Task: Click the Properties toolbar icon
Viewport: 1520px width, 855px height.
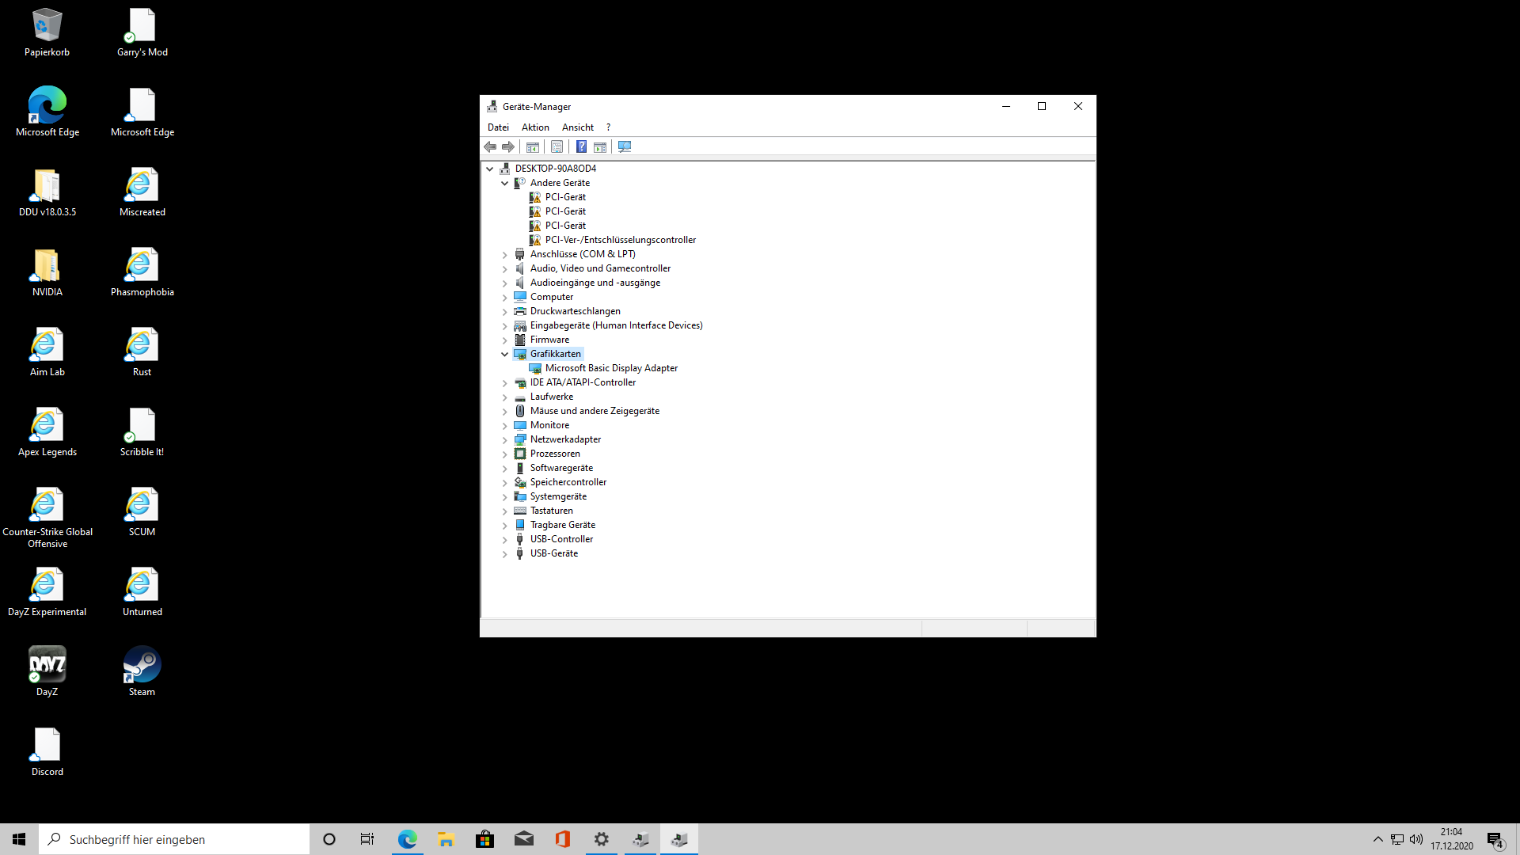Action: (x=557, y=146)
